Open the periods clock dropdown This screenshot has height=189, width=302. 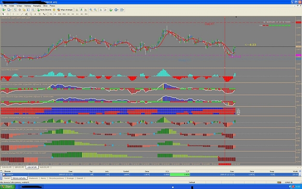tap(116, 10)
